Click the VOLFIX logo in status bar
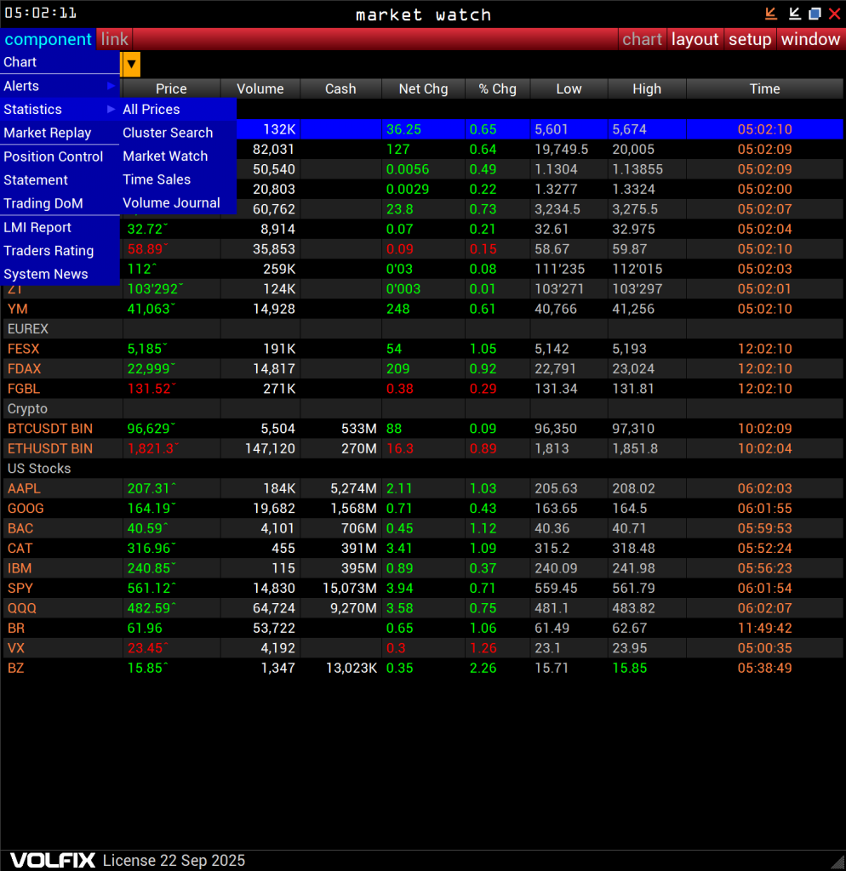The height and width of the screenshot is (871, 846). tap(53, 861)
